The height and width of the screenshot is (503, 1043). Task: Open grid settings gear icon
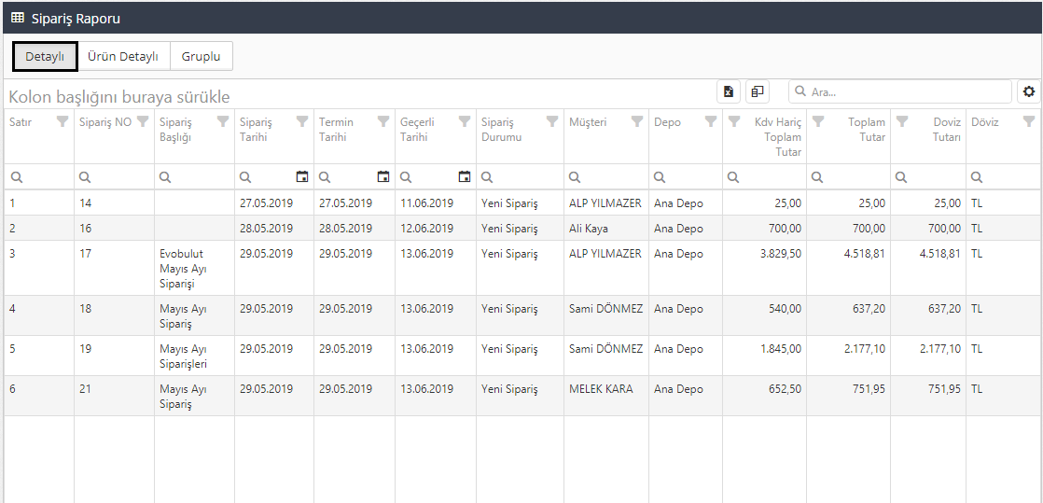click(x=1029, y=91)
